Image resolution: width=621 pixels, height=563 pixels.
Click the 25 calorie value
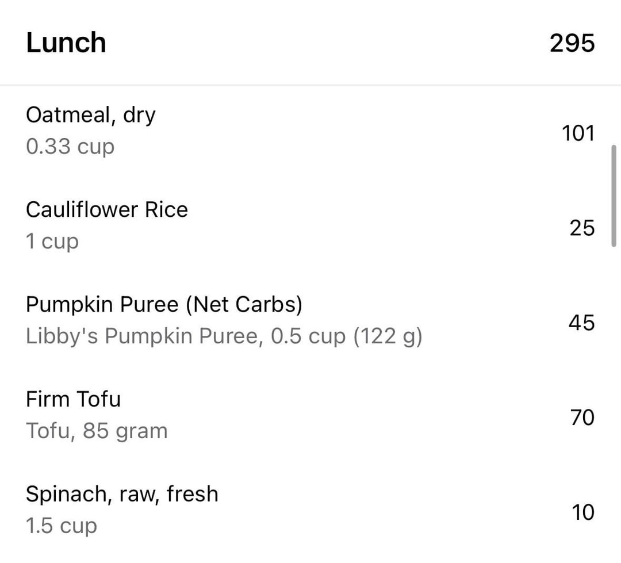tap(581, 228)
